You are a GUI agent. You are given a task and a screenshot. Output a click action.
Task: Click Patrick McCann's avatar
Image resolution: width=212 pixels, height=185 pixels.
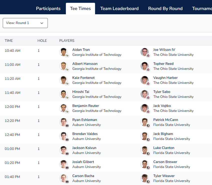point(145,122)
